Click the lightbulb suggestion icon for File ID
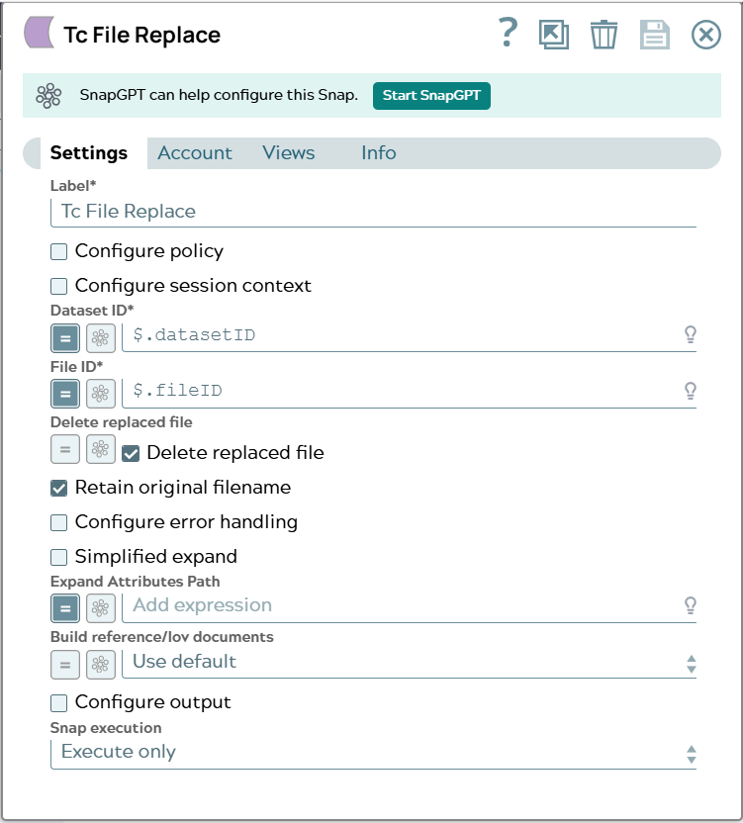Image resolution: width=743 pixels, height=823 pixels. click(690, 391)
